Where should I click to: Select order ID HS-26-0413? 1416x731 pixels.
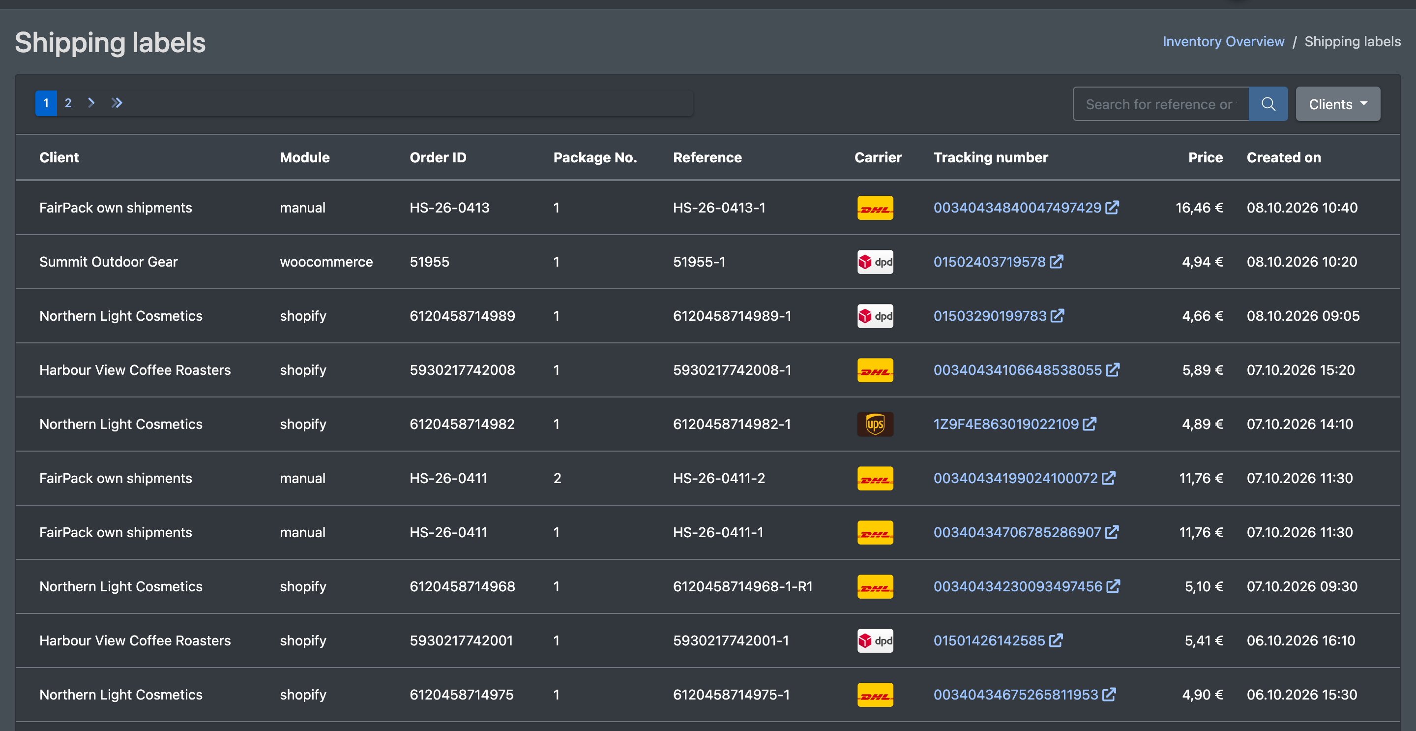[x=449, y=208]
